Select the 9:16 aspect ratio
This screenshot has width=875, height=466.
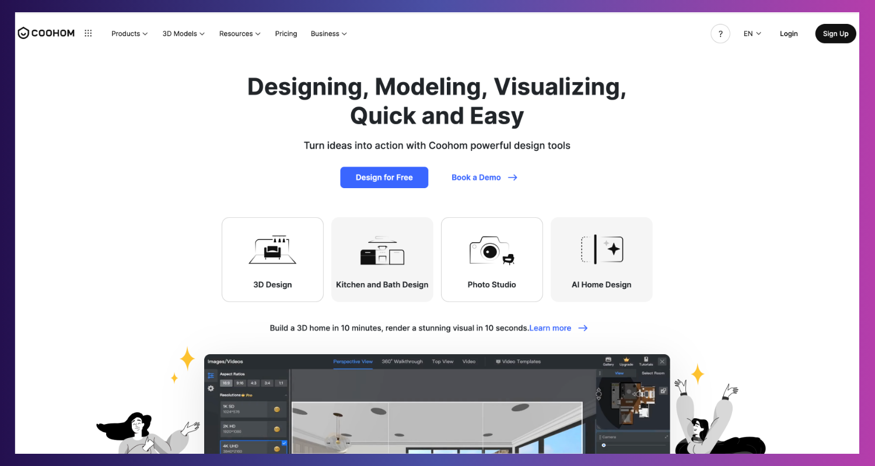point(240,383)
